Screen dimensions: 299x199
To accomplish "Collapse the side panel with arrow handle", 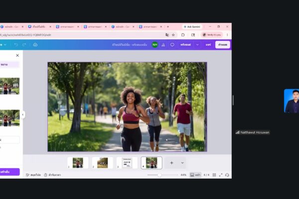I will pyautogui.click(x=23, y=114).
